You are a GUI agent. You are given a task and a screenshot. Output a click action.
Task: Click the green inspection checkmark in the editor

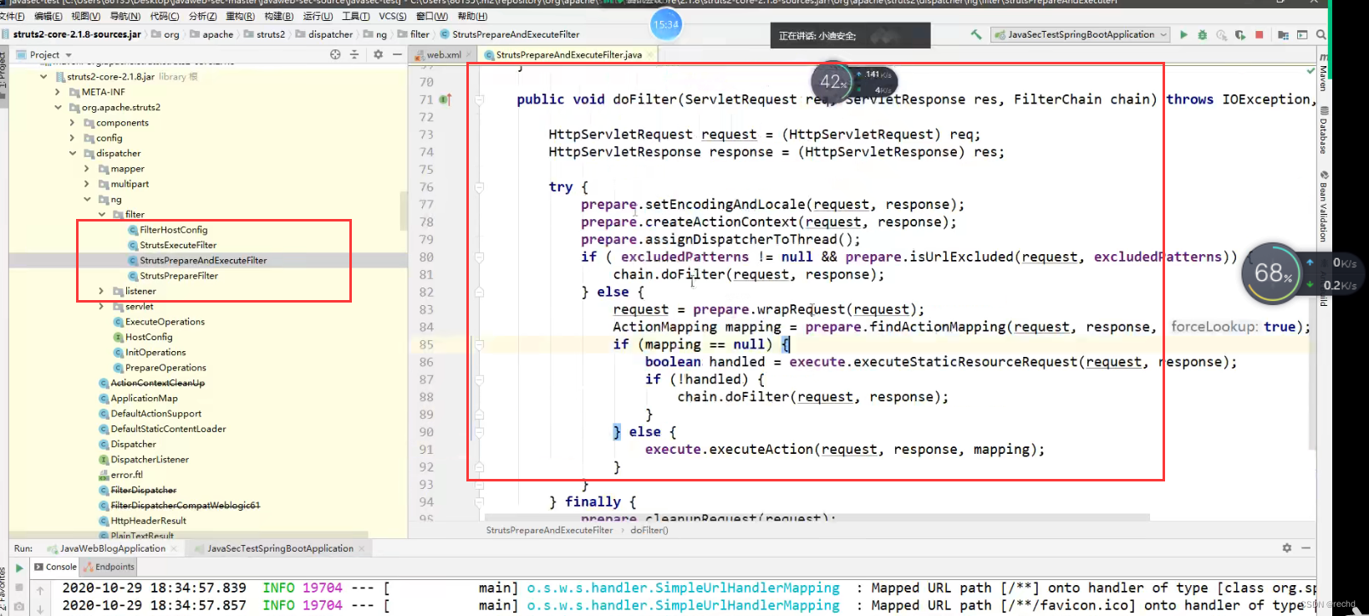pos(1310,71)
